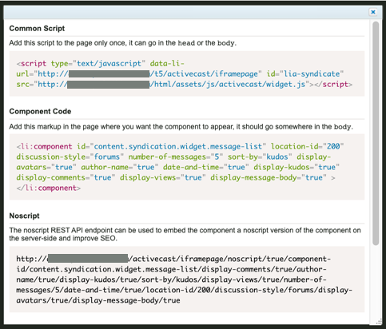The image size is (386, 329).
Task: Click inside the Noscript URL block
Action: (x=187, y=279)
